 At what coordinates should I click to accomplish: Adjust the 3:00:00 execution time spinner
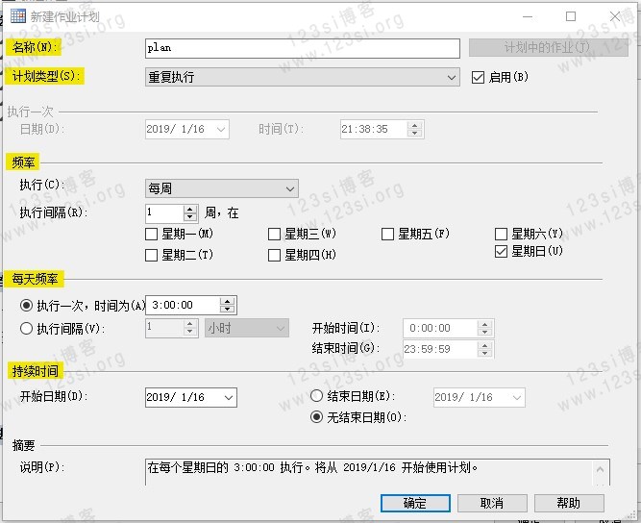(x=228, y=305)
